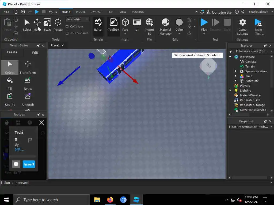Switch Terrain Editor to Edit tab

[35, 53]
